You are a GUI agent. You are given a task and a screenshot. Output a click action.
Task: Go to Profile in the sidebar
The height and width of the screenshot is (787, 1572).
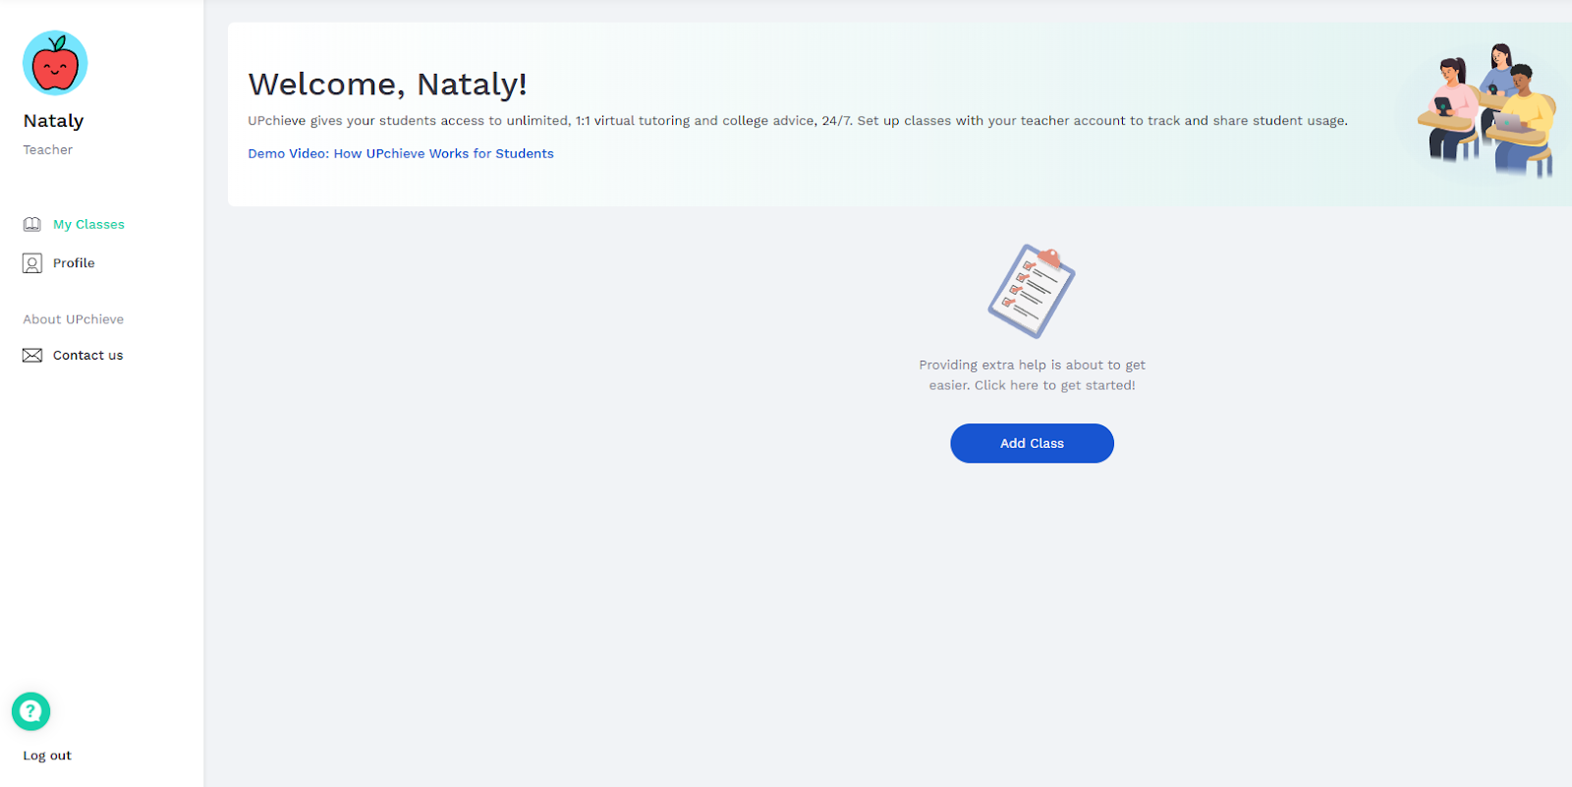(74, 263)
